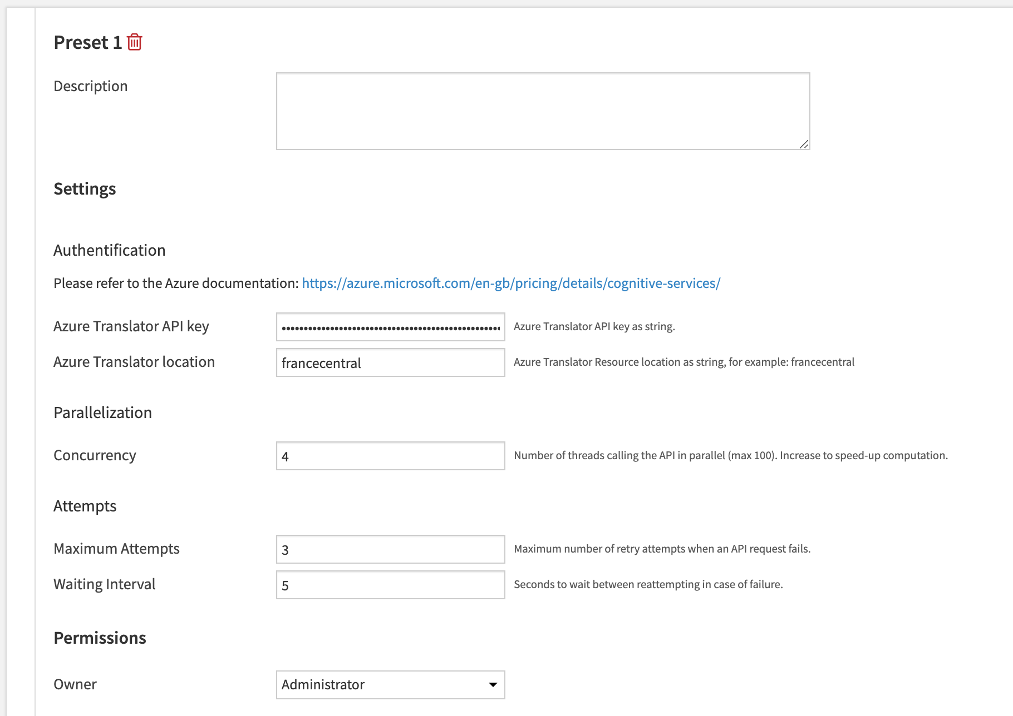Select the Maximum Attempts field showing 3
The image size is (1013, 716).
(390, 549)
